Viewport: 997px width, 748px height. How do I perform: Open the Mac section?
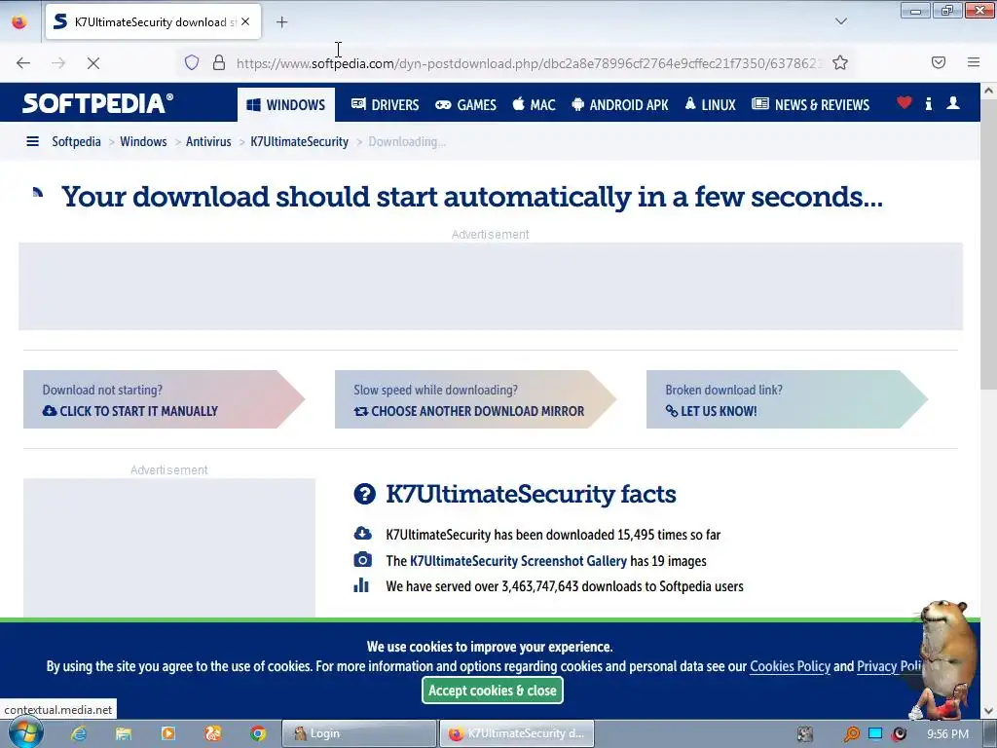(x=535, y=105)
